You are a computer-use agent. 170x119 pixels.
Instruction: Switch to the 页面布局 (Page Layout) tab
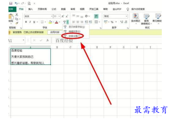point(42,9)
